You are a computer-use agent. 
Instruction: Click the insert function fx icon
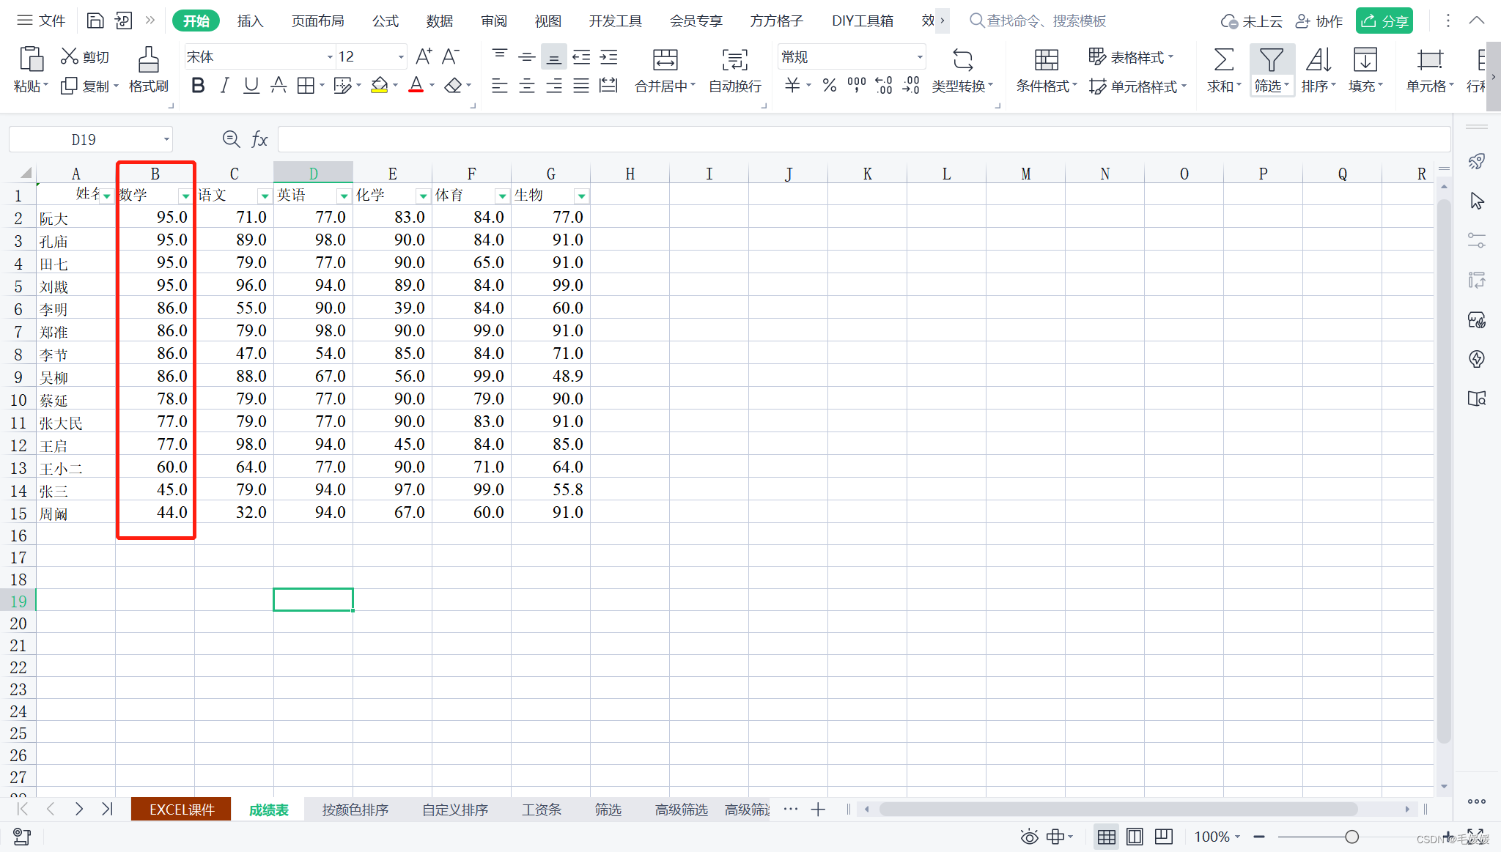[x=259, y=139]
